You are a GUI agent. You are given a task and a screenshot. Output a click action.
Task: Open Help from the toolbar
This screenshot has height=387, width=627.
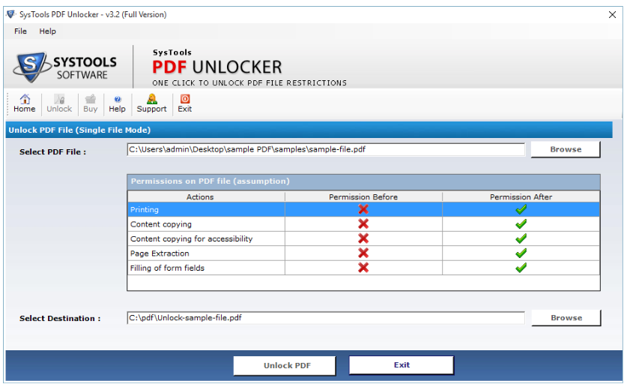point(118,103)
